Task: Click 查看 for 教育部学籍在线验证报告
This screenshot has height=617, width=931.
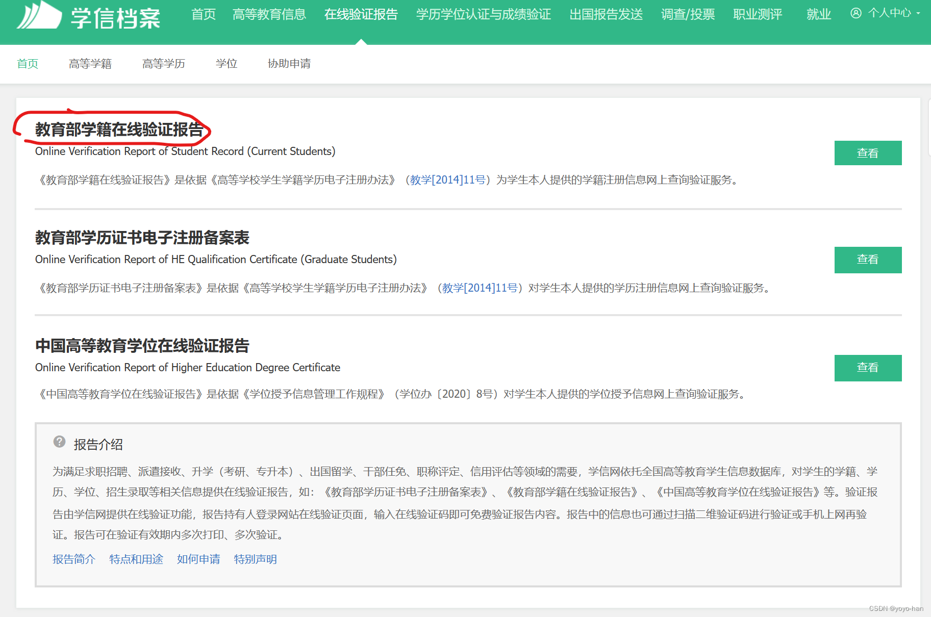Action: [x=868, y=153]
